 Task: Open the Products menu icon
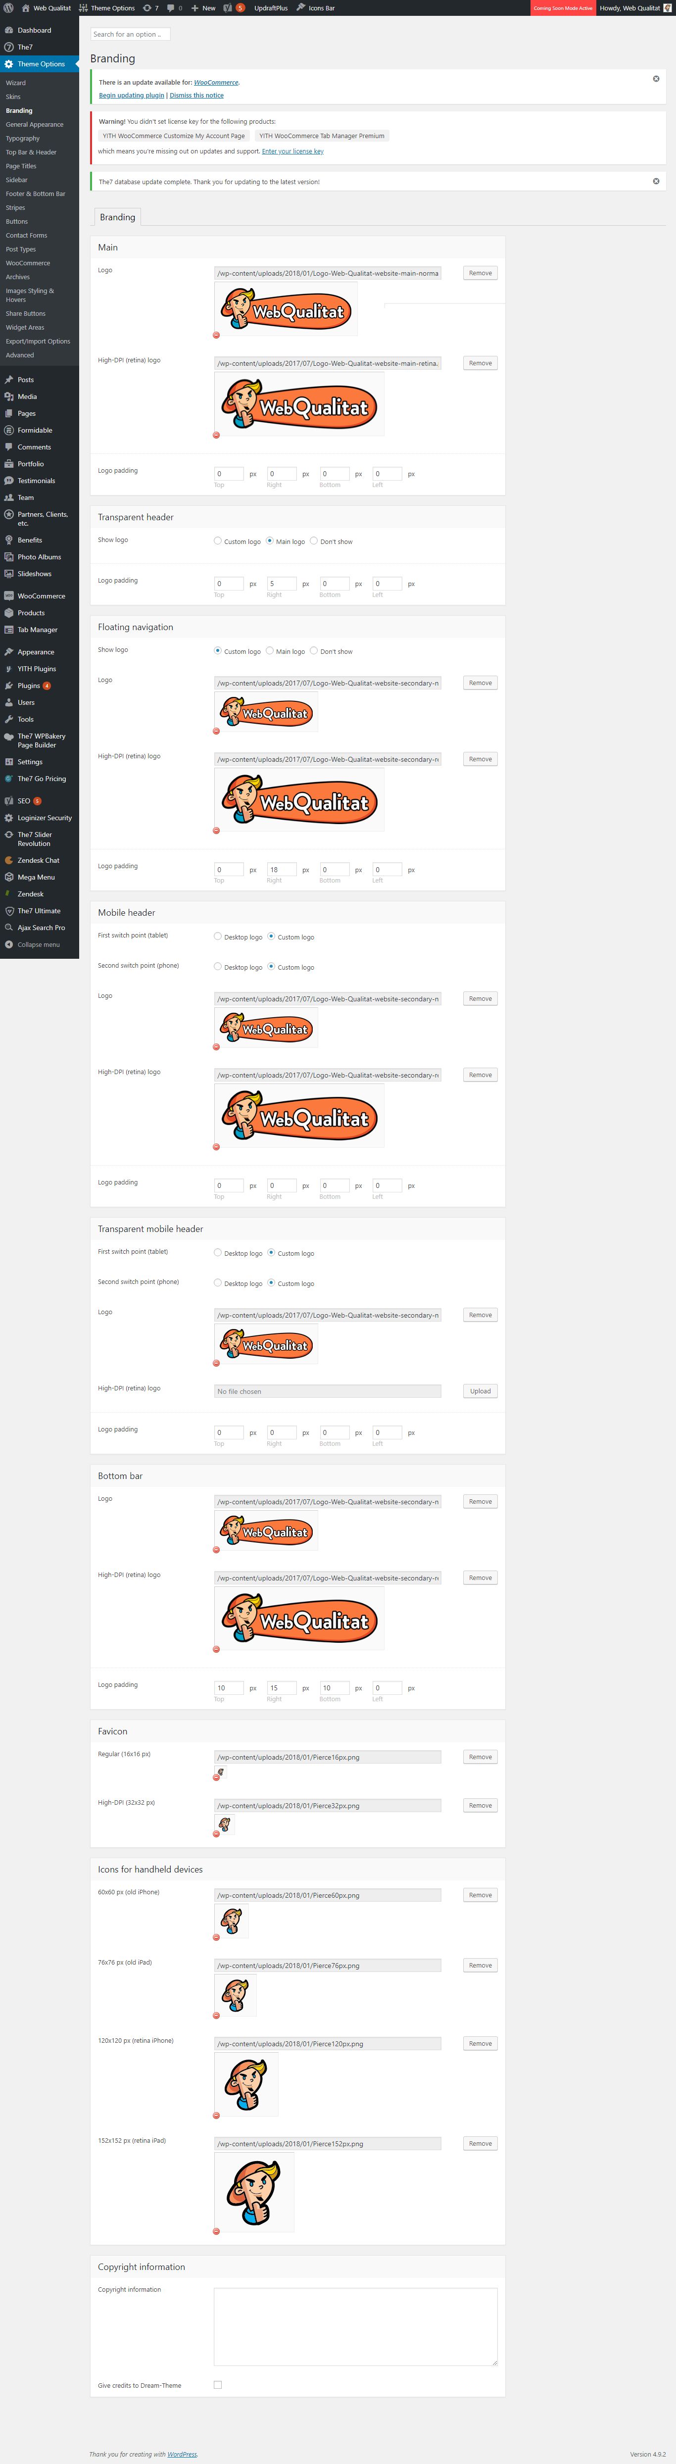click(8, 613)
